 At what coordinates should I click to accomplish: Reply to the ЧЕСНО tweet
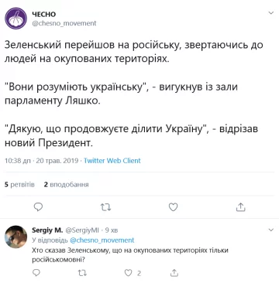point(38,206)
